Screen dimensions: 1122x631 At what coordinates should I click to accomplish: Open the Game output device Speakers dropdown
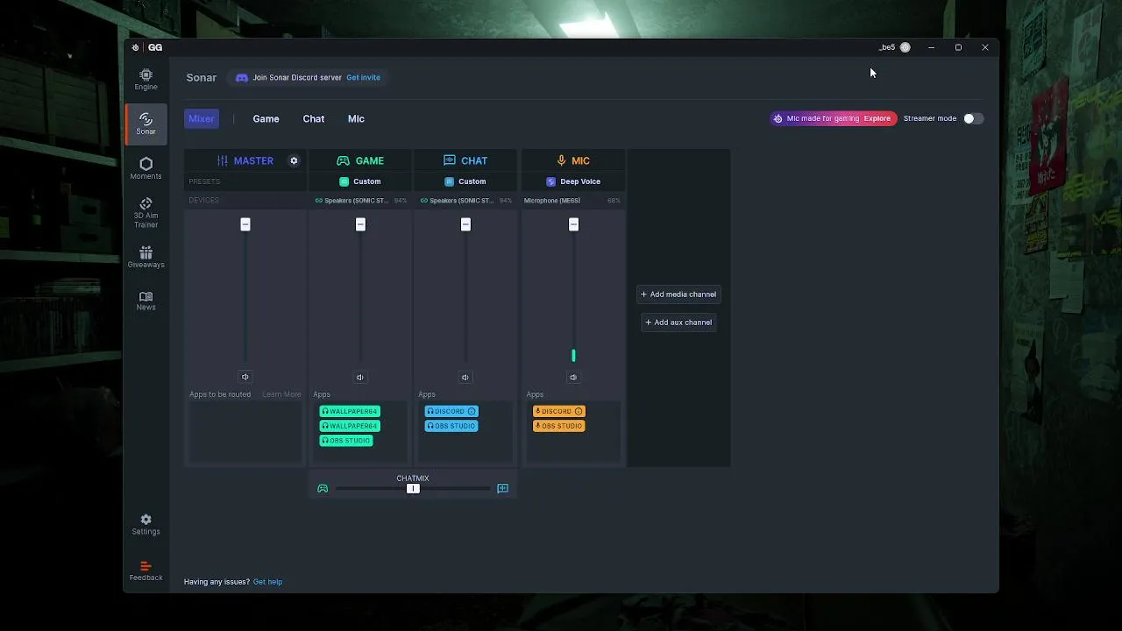click(x=360, y=201)
